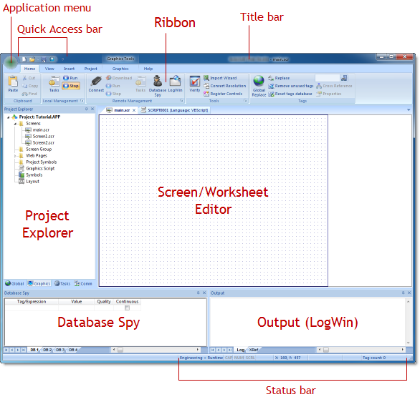
Task: Toggle the Continuous checkbox in Database Spy
Action: pyautogui.click(x=128, y=308)
